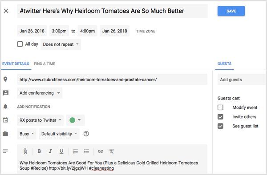Switch to the Find a Time tab
Image resolution: width=267 pixels, height=175 pixels.
[44, 64]
